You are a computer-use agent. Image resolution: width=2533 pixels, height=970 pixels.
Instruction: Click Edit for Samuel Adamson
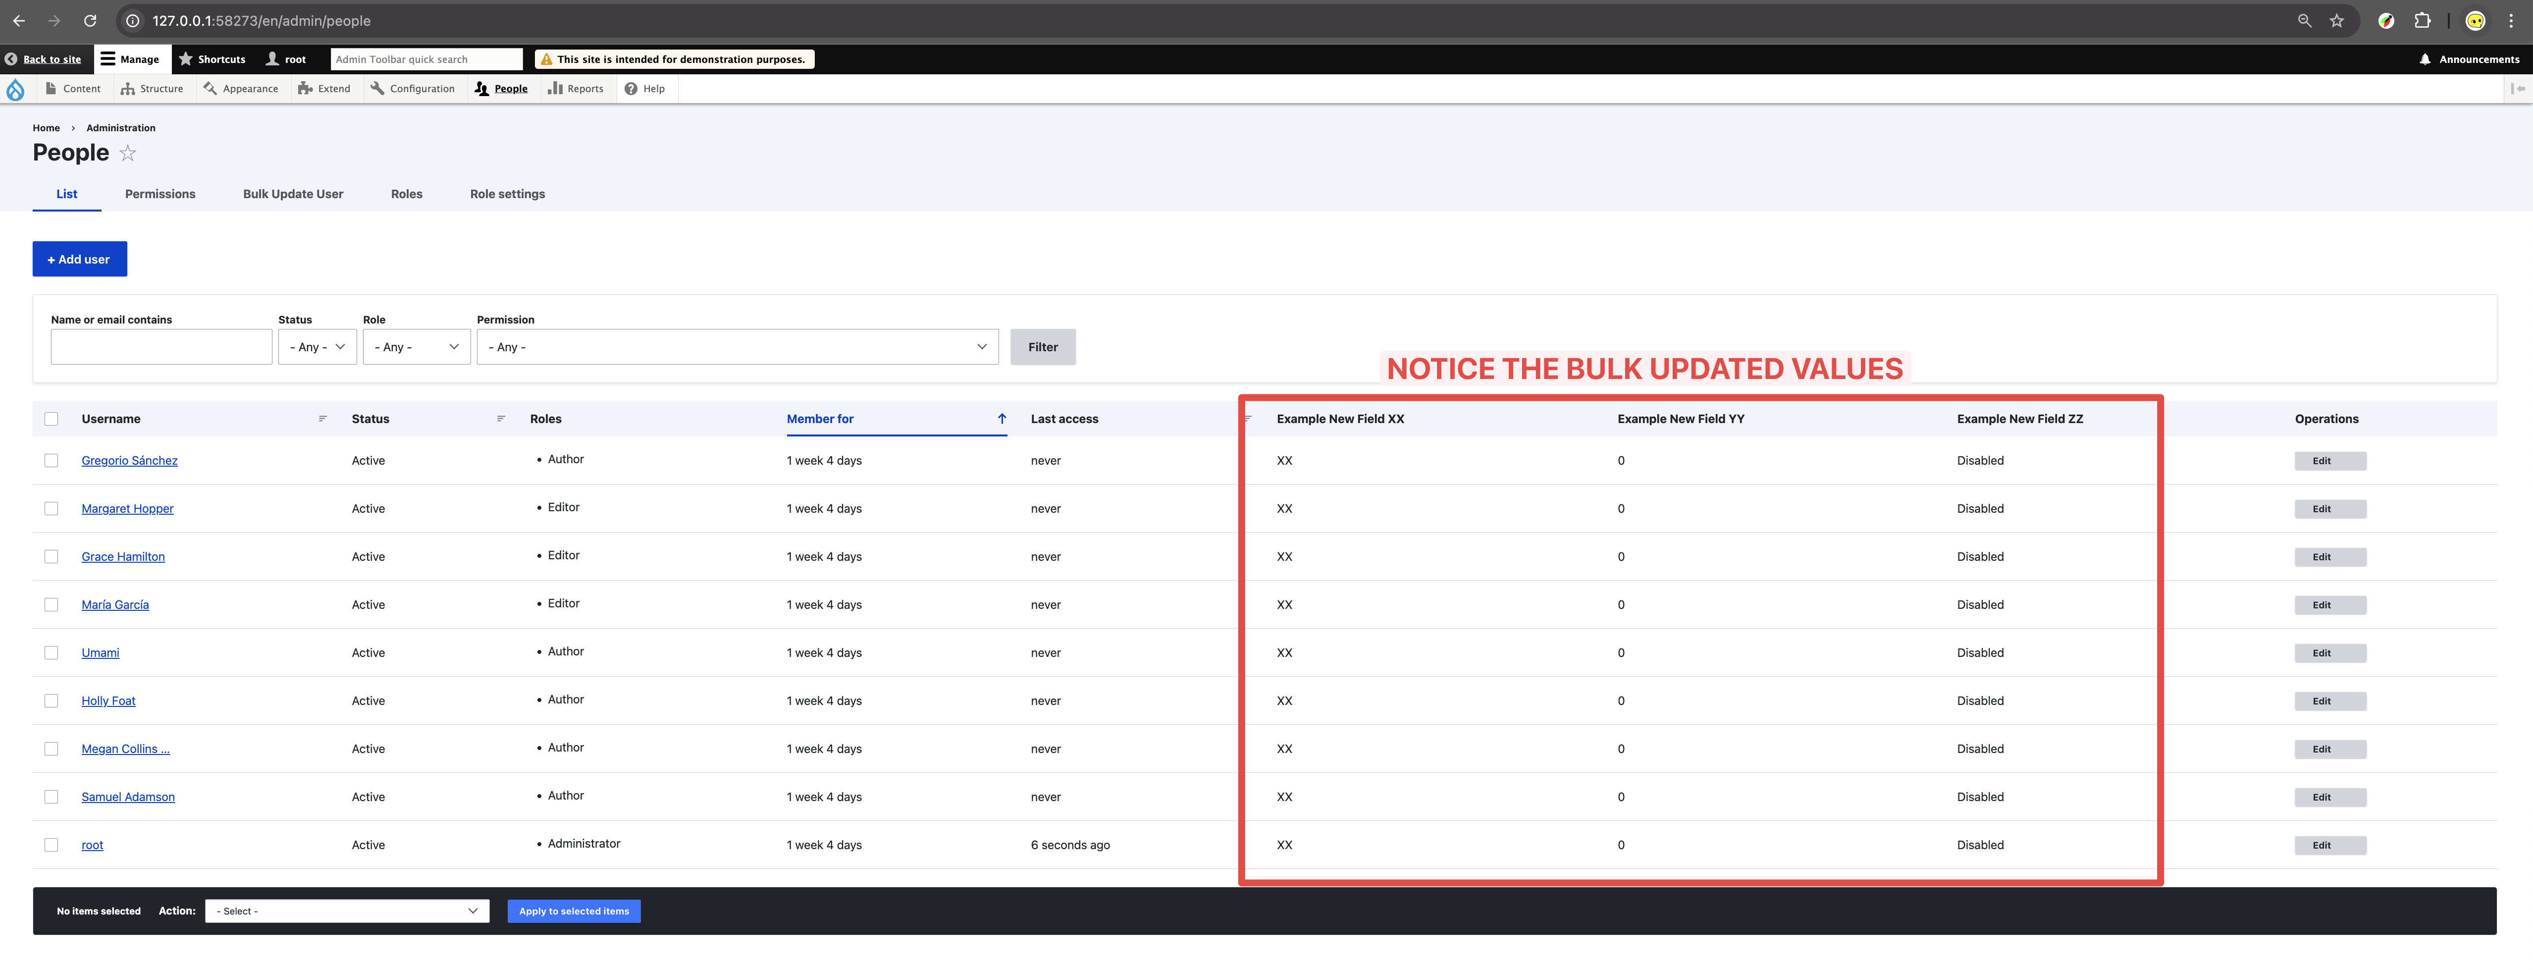2329,797
